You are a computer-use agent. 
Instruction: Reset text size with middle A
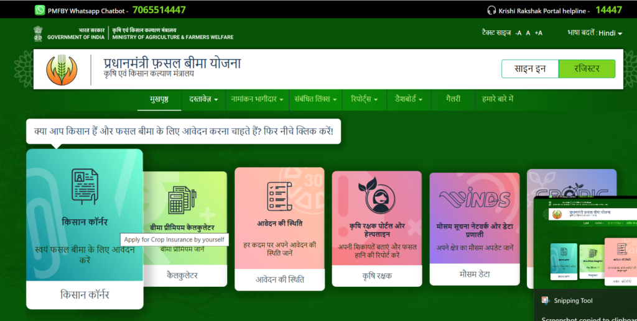(x=528, y=34)
